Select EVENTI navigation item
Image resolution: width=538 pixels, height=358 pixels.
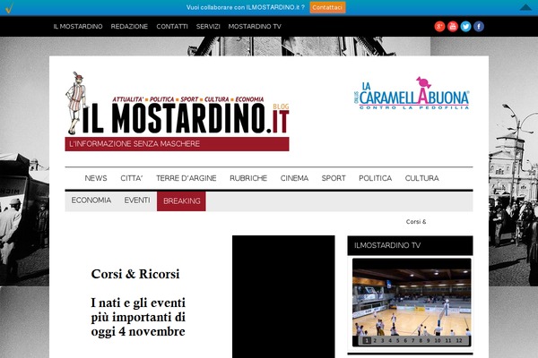pos(137,200)
